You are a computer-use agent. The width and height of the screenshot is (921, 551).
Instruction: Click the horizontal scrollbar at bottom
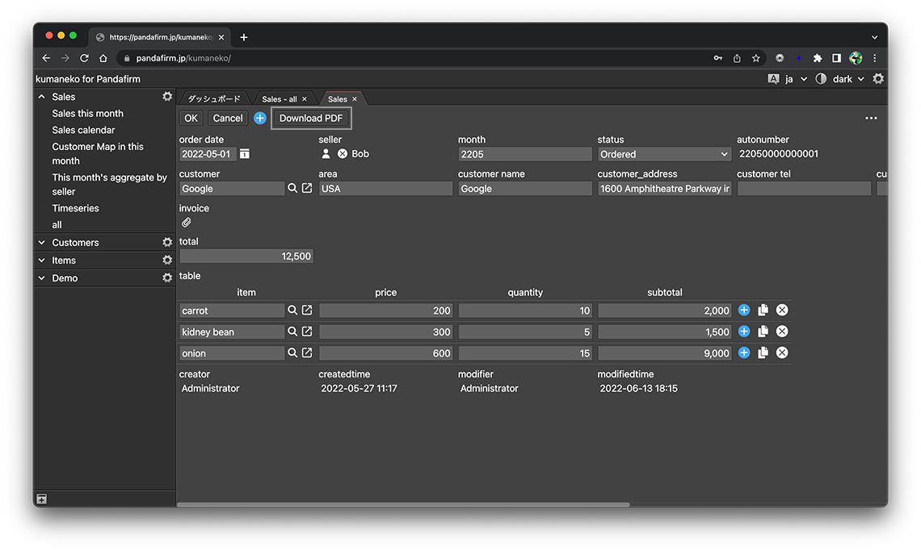[x=402, y=505]
